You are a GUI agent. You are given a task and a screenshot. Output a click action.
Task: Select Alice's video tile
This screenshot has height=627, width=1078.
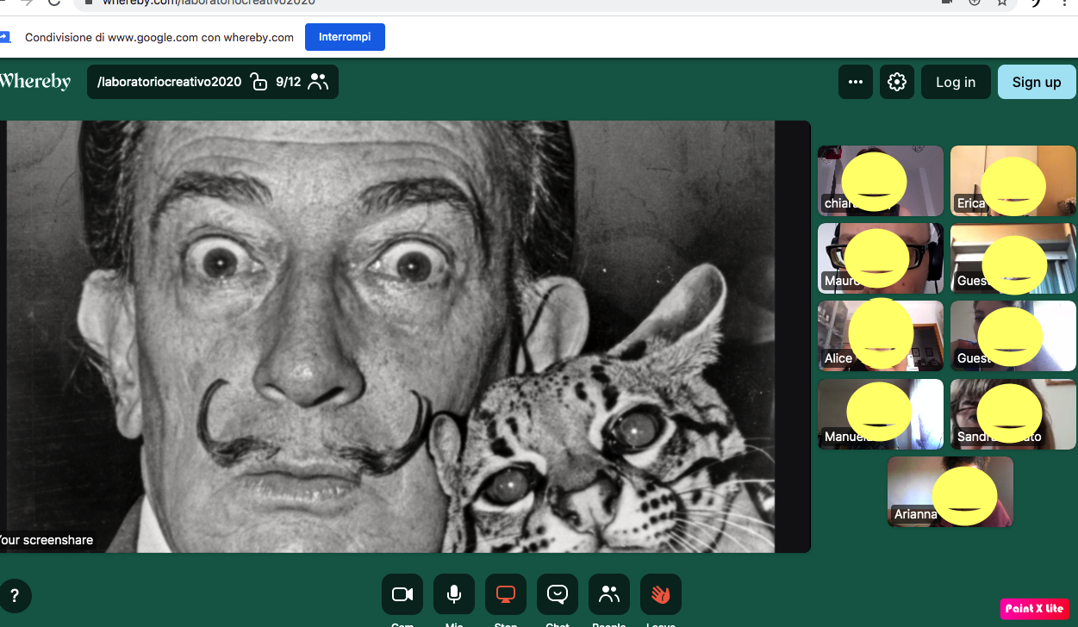coord(881,336)
